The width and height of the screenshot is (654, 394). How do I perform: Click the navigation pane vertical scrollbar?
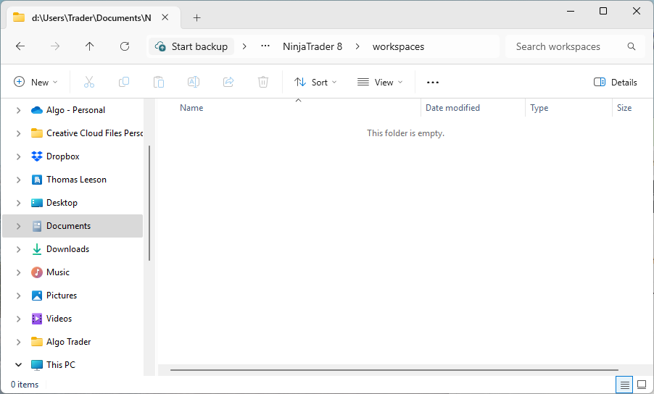click(x=149, y=204)
